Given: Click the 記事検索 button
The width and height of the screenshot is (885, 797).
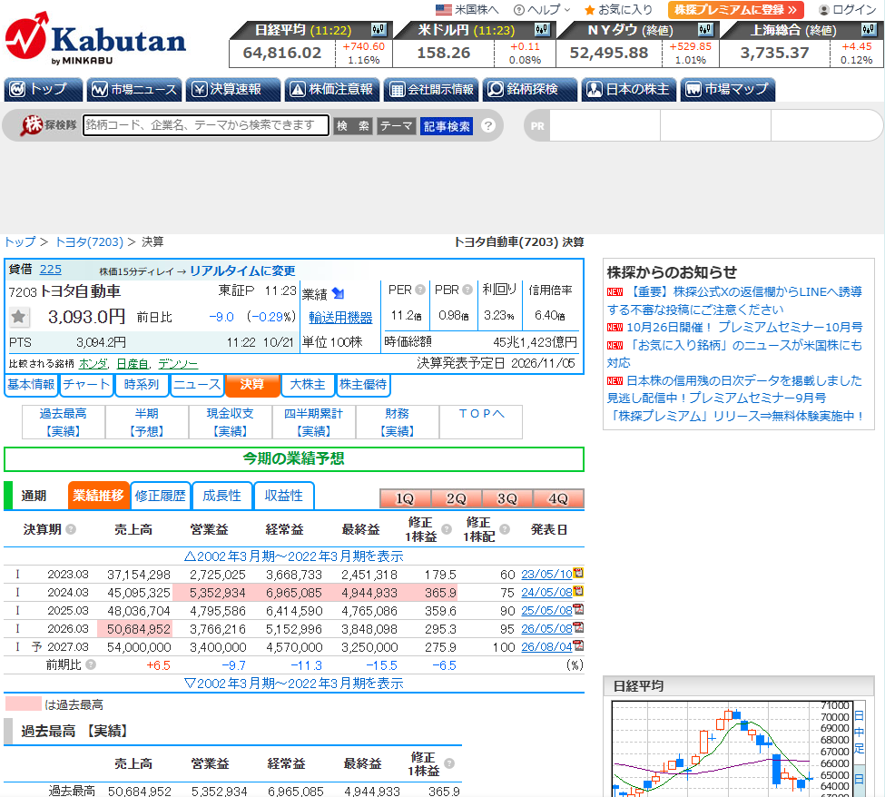Looking at the screenshot, I should click(x=447, y=126).
